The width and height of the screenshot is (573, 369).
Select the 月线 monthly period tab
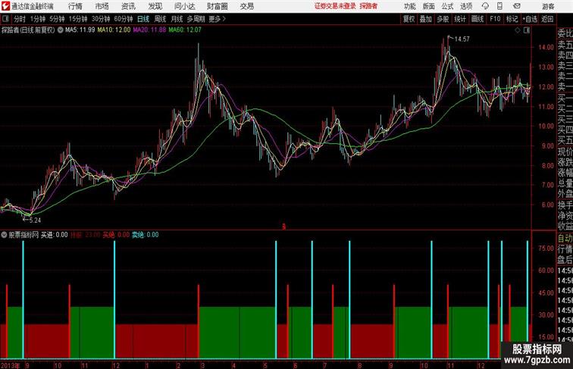(x=177, y=19)
